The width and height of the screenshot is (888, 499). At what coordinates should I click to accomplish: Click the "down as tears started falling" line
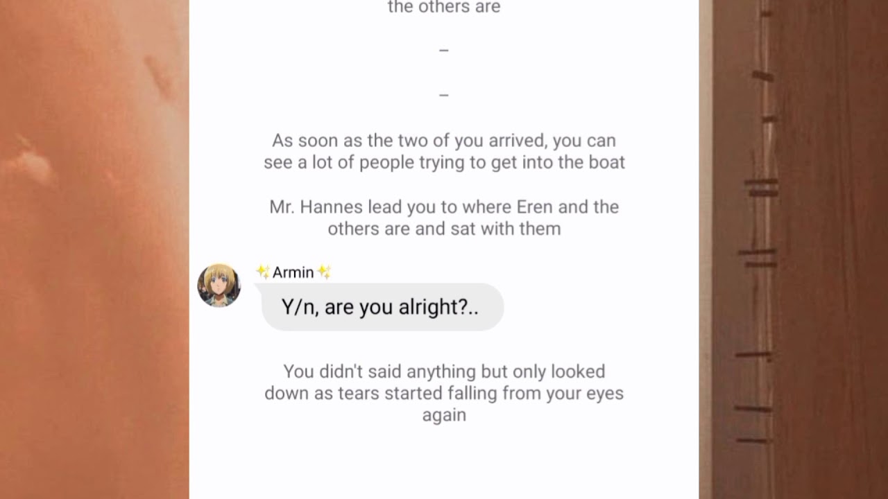[x=444, y=393]
